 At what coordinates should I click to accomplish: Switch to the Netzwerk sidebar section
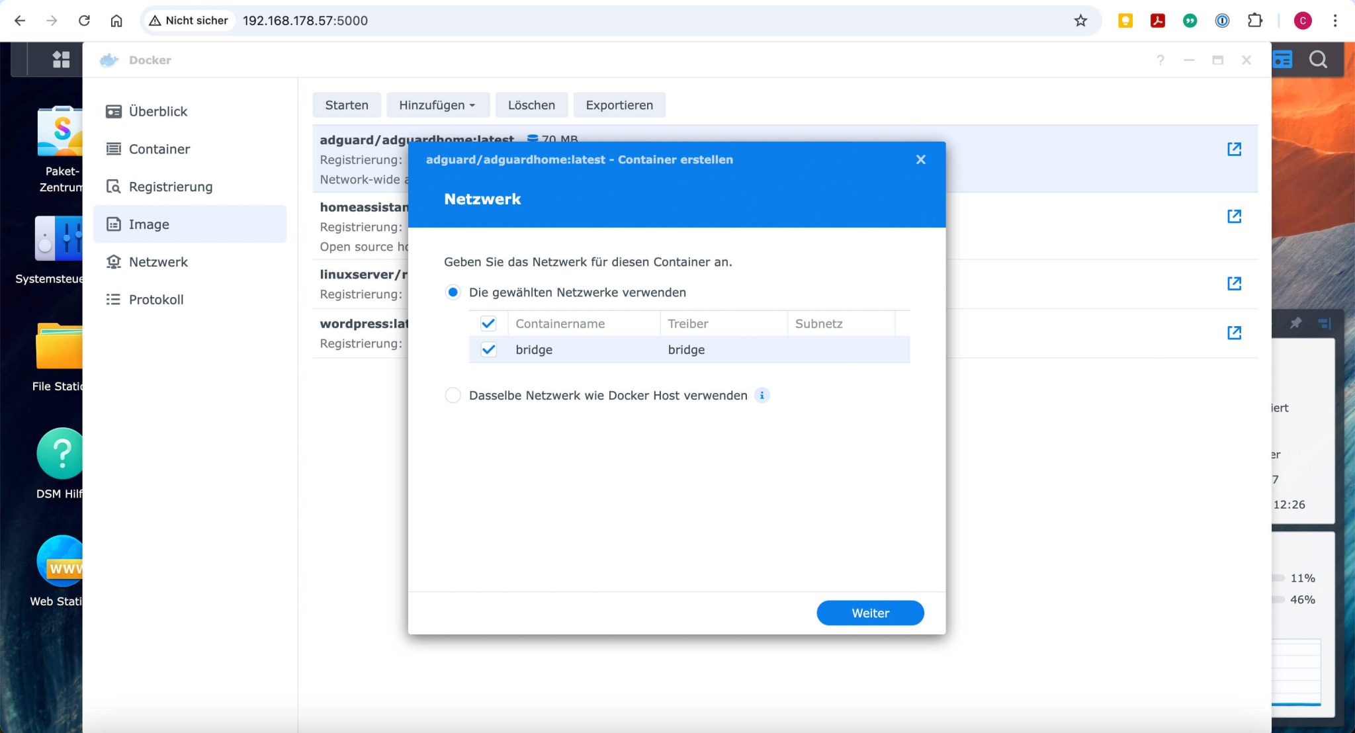(158, 262)
